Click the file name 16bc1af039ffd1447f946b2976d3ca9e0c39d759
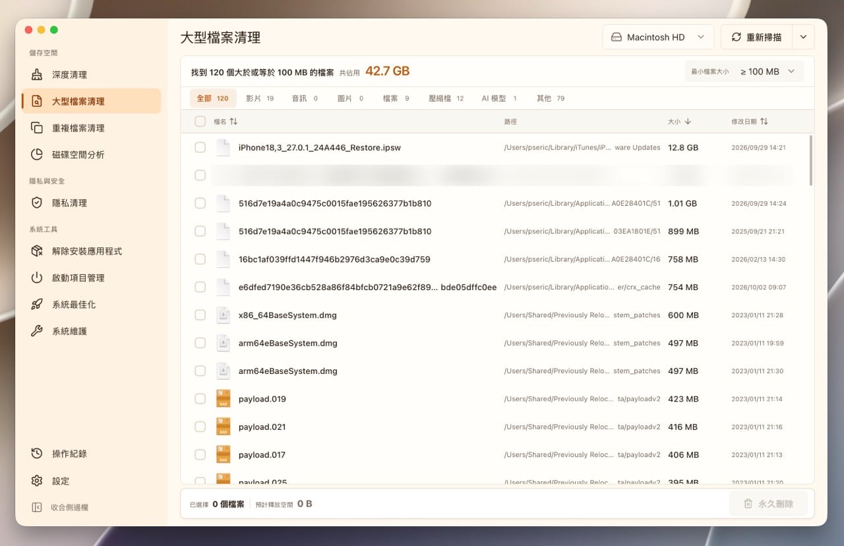 tap(334, 259)
